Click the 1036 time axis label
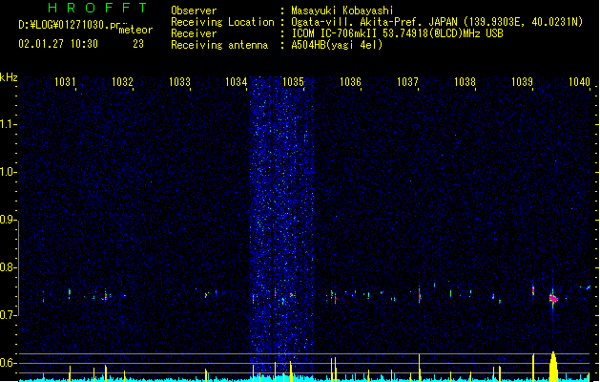Screen dimensions: 600x382 (350, 81)
